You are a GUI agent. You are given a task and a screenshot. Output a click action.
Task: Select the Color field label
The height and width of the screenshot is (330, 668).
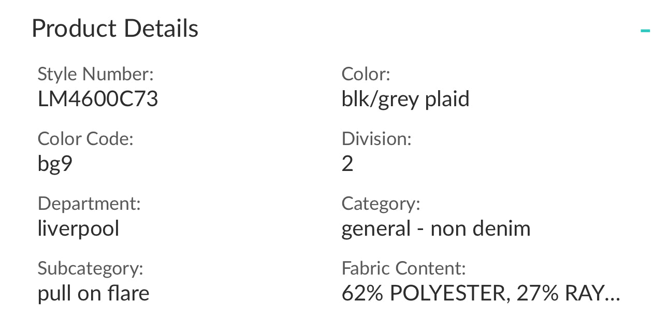[366, 75]
